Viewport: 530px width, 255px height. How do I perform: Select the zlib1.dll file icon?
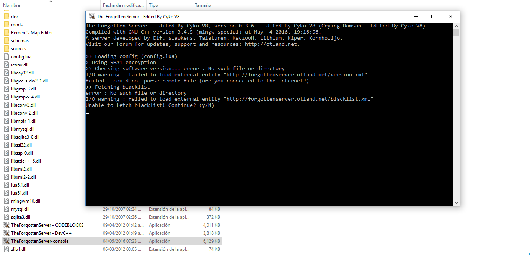point(6,249)
